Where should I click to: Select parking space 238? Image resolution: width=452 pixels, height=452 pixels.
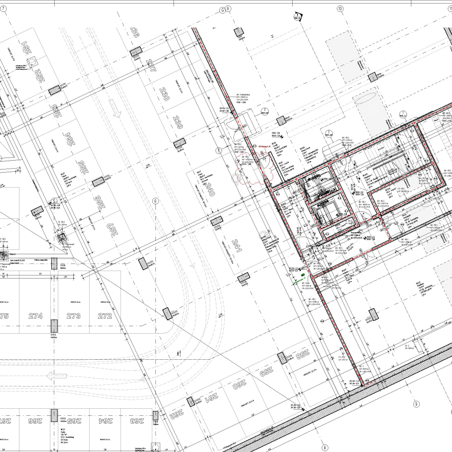point(165,98)
